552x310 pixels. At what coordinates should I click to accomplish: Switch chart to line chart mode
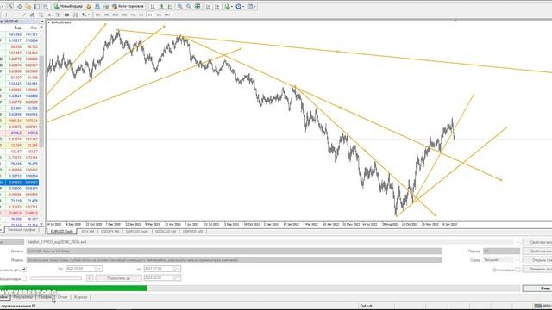170,6
